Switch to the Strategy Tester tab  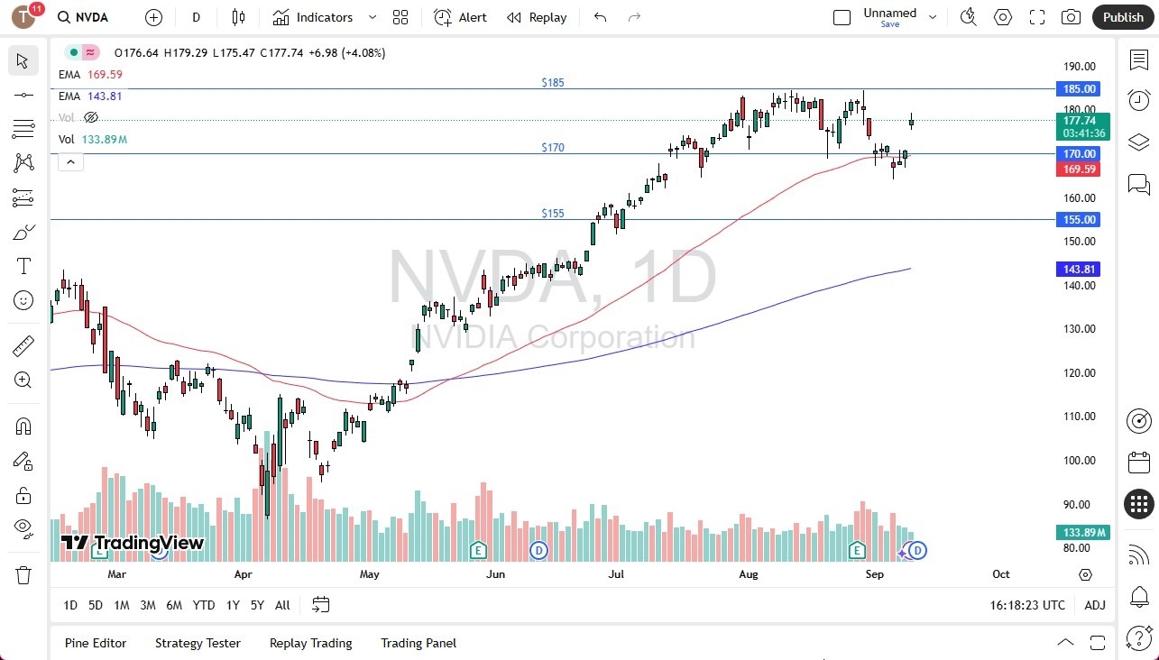click(198, 643)
